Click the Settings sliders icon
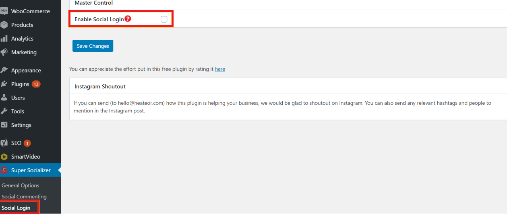Screen dimensions: 507x214 coord(4,125)
